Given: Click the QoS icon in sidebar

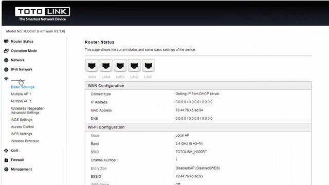Looking at the screenshot, I should [x=6, y=151].
